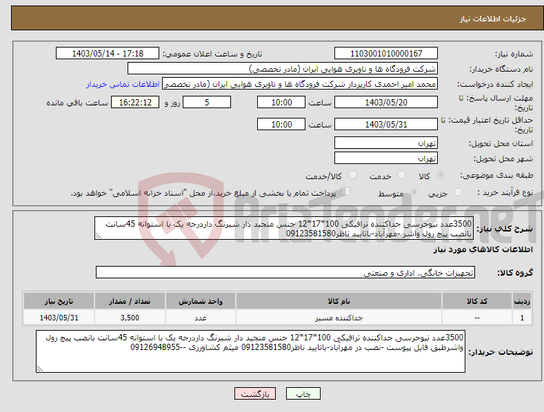
Task: Click the resize handle of buyer notes textarea
Action: pyautogui.click(x=39, y=369)
